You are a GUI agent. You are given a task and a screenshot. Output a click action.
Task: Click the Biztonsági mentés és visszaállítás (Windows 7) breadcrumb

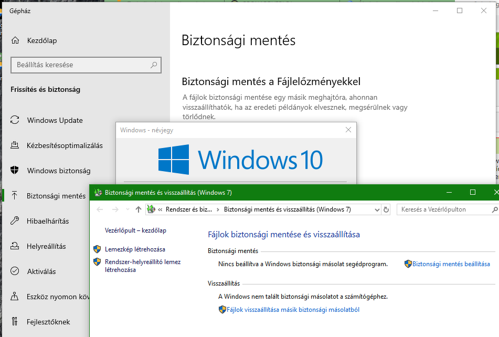[x=288, y=209]
